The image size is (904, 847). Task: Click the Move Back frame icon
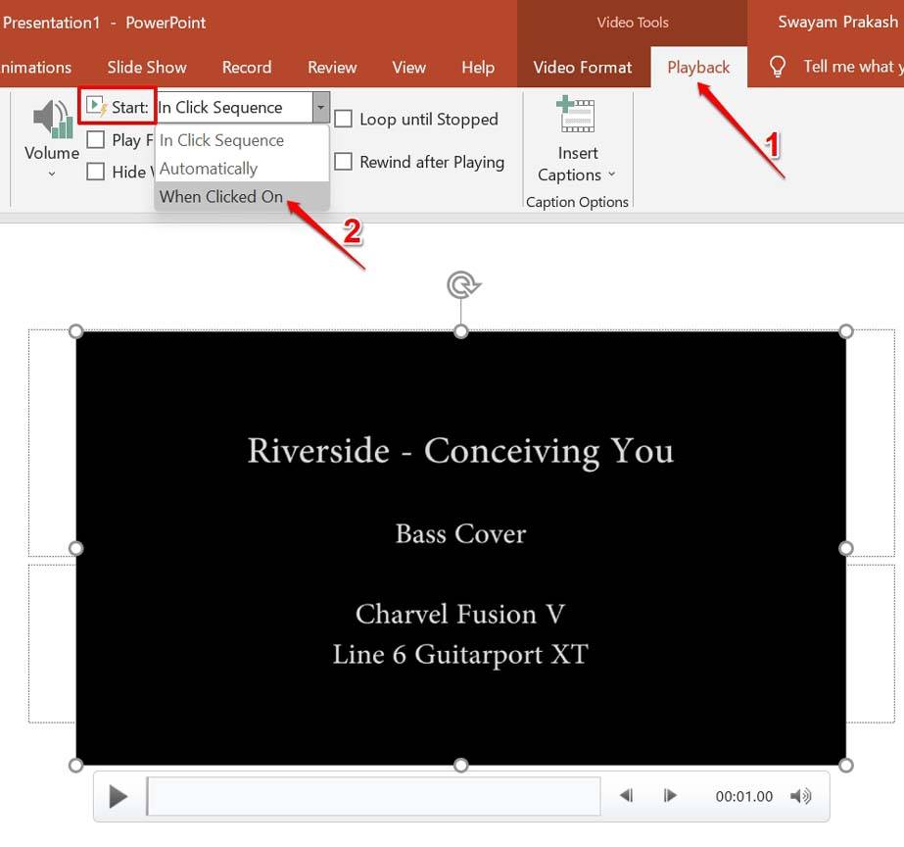(x=626, y=796)
